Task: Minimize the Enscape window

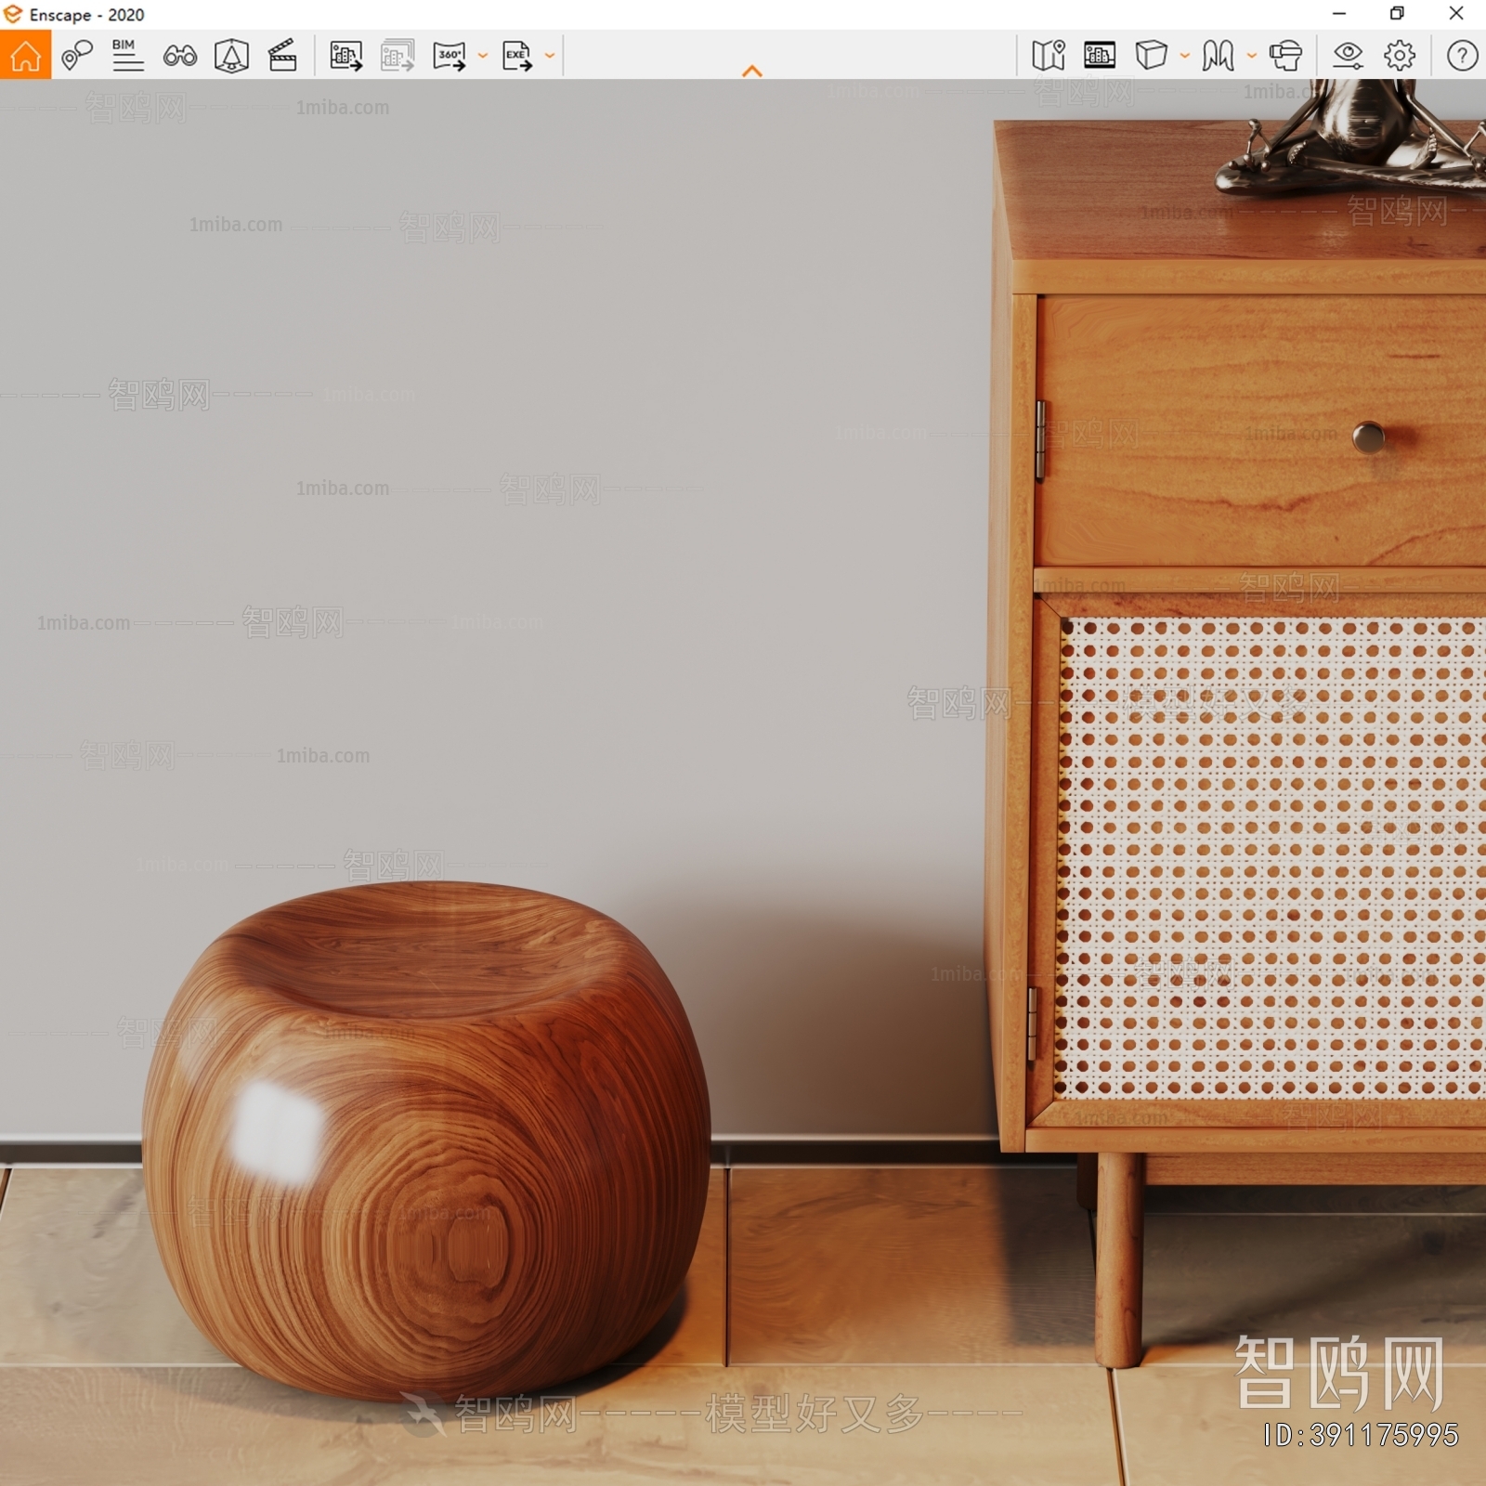Action: pyautogui.click(x=1339, y=14)
